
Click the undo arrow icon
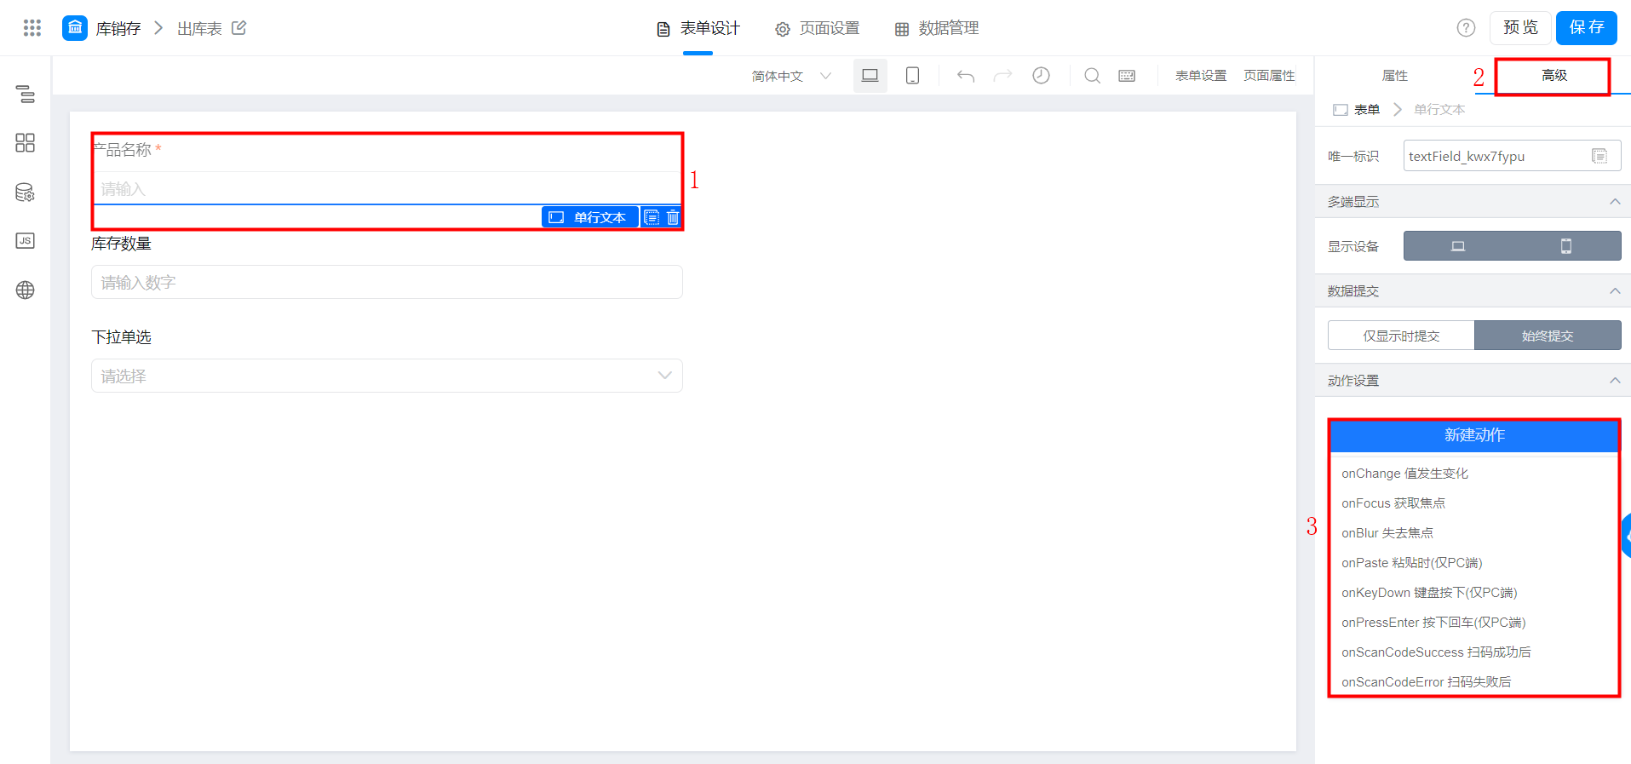(965, 76)
